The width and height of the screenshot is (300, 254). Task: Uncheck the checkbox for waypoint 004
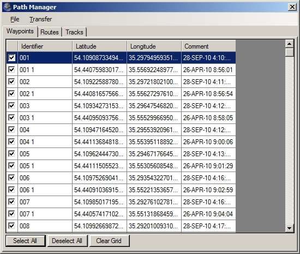11,129
